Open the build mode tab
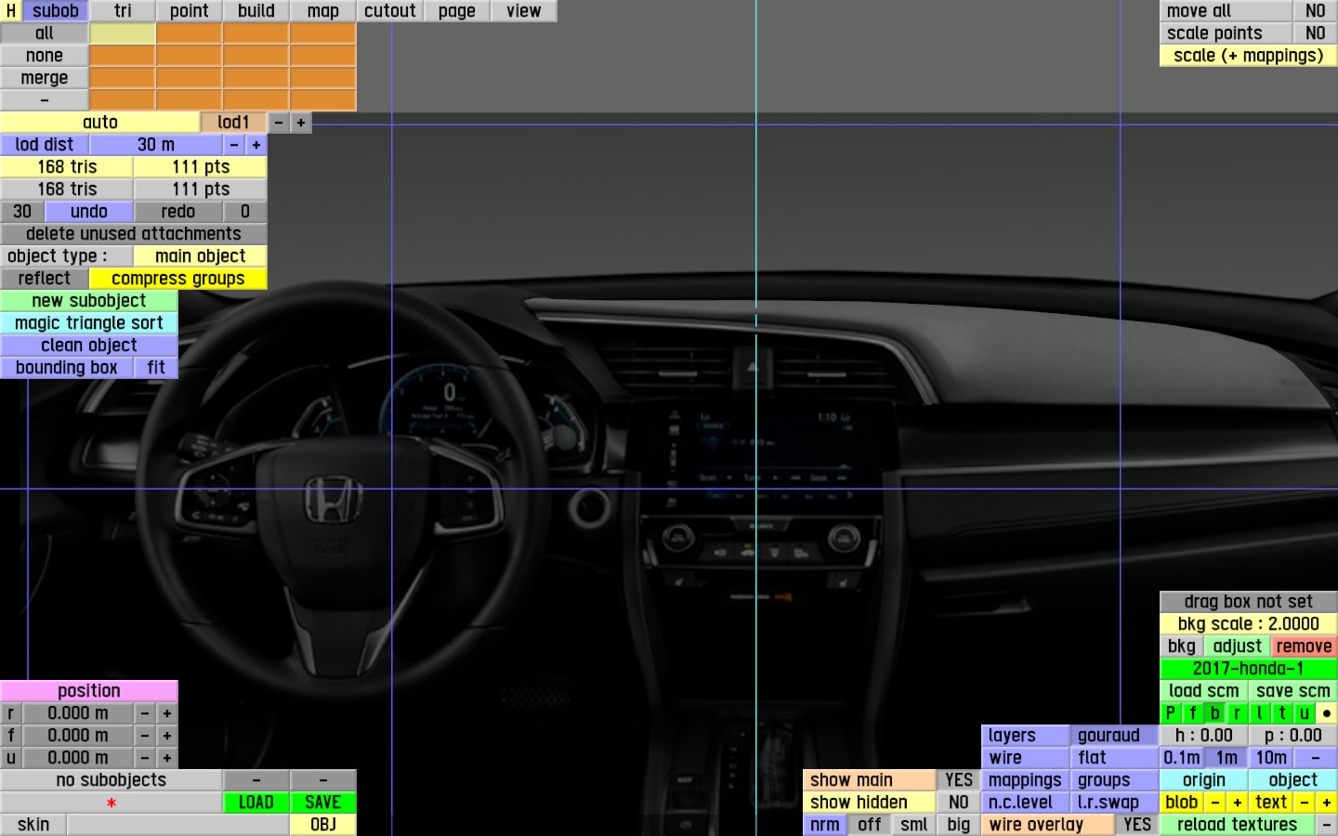Image resolution: width=1338 pixels, height=836 pixels. 256,11
